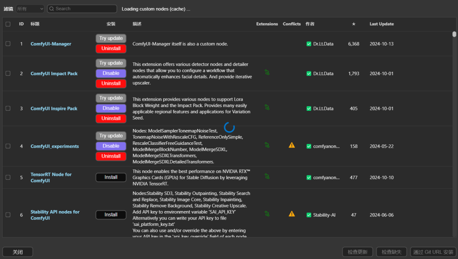Screen dimensions: 458x259
Task: Sort by Extensions column header
Action: point(267,24)
